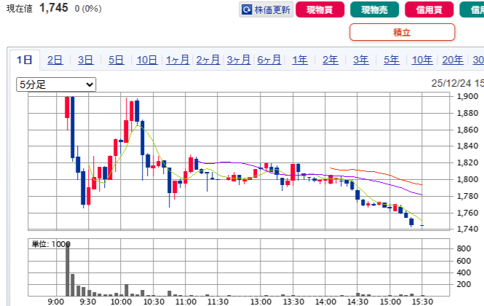This screenshot has width=484, height=306.
Task: Switch to the 3日 chart tab
Action: 85,60
